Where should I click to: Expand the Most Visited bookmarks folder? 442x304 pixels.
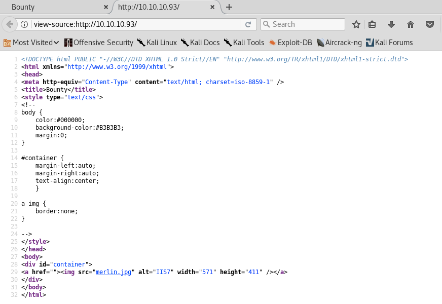(31, 43)
